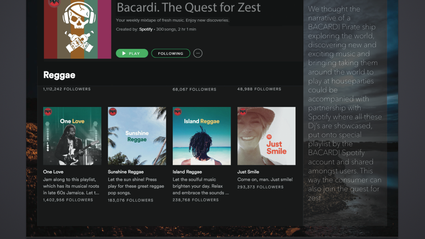Select the Reggae genre heading

[59, 75]
